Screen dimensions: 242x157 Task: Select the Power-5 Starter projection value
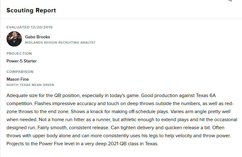pos(22,61)
